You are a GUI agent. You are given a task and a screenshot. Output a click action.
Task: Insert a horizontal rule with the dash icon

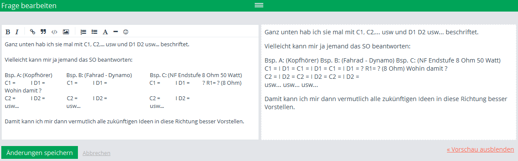click(116, 32)
